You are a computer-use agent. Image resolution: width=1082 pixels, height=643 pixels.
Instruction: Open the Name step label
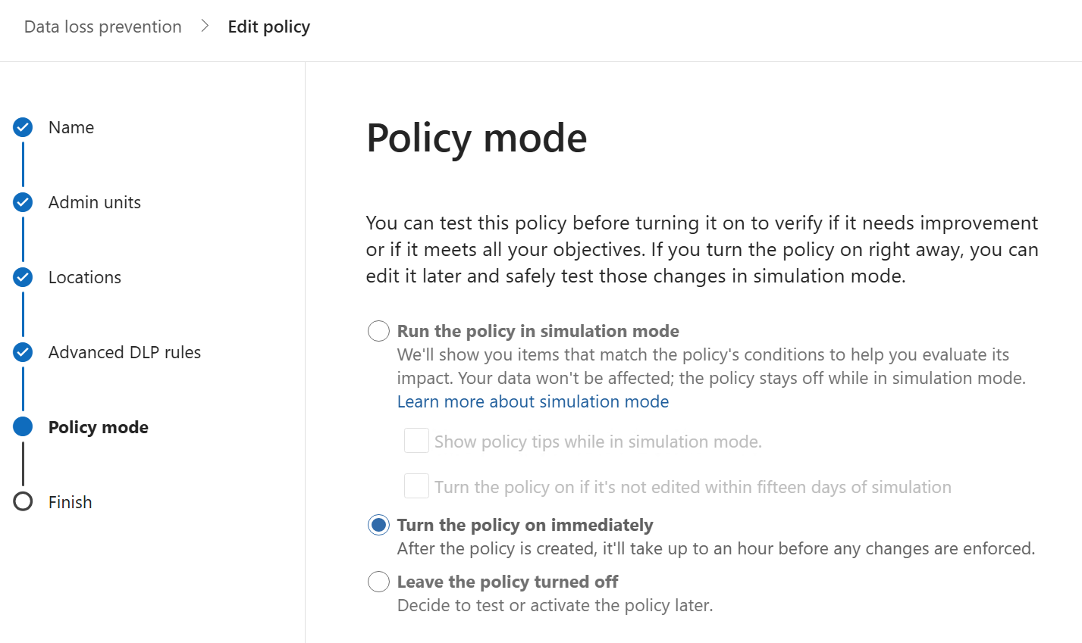71,127
